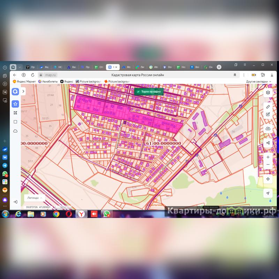
Task: Click the share map icon
Action: coord(268,143)
